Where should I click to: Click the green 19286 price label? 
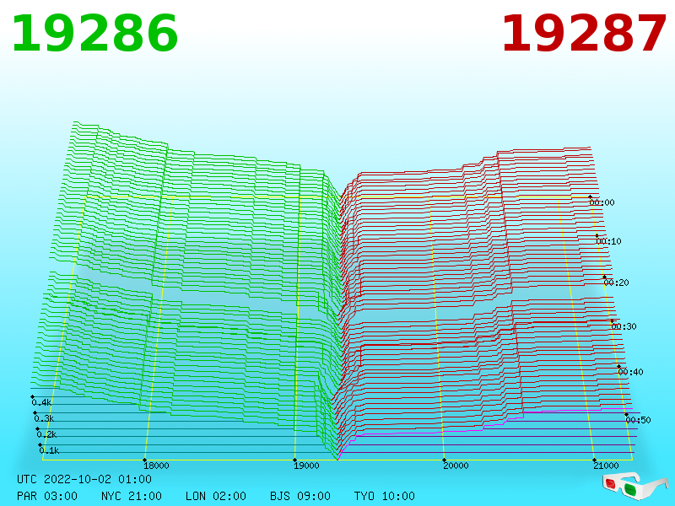point(94,34)
